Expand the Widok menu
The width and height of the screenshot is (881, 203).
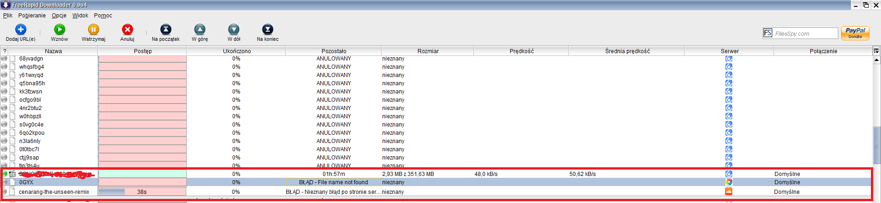tap(80, 16)
